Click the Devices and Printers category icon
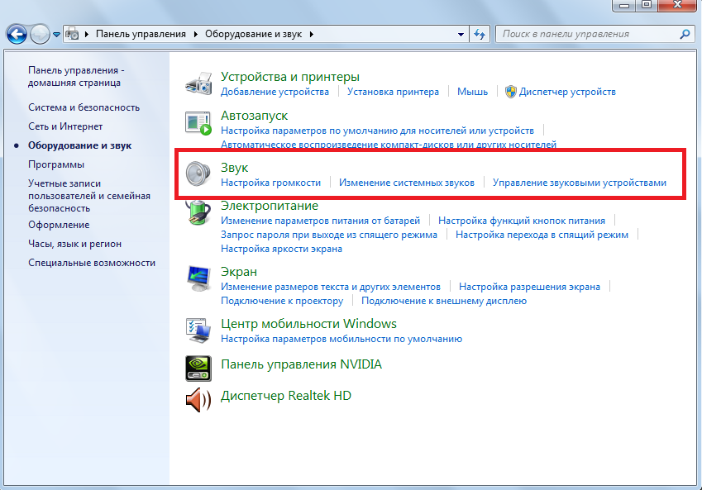Screen dimensions: 702x490 pyautogui.click(x=198, y=83)
